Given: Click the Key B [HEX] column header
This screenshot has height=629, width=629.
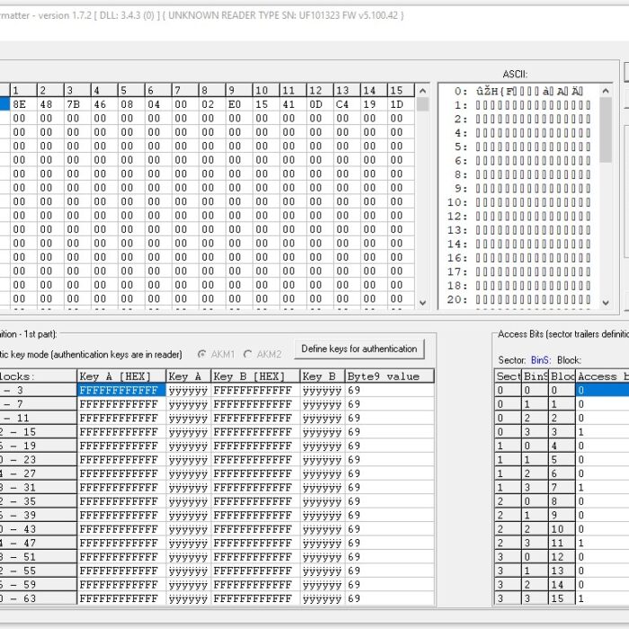Looking at the screenshot, I should pyautogui.click(x=255, y=377).
